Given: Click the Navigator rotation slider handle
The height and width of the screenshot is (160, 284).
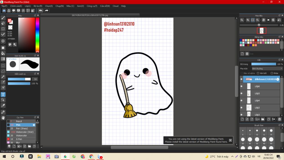Looking at the screenshot, I should (259, 25).
